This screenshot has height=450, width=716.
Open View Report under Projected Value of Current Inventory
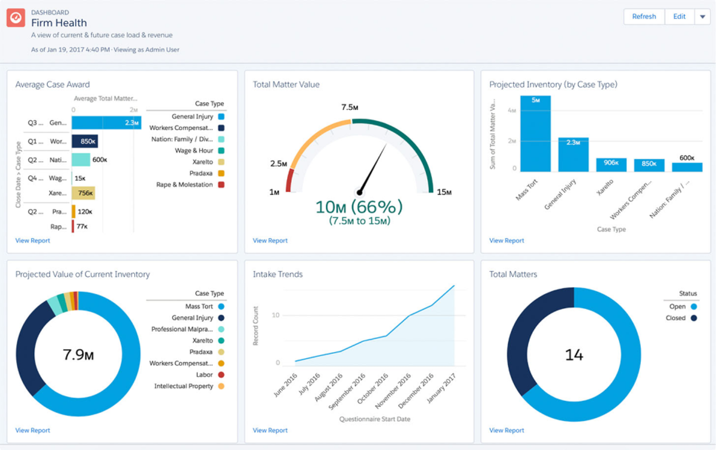pyautogui.click(x=33, y=430)
